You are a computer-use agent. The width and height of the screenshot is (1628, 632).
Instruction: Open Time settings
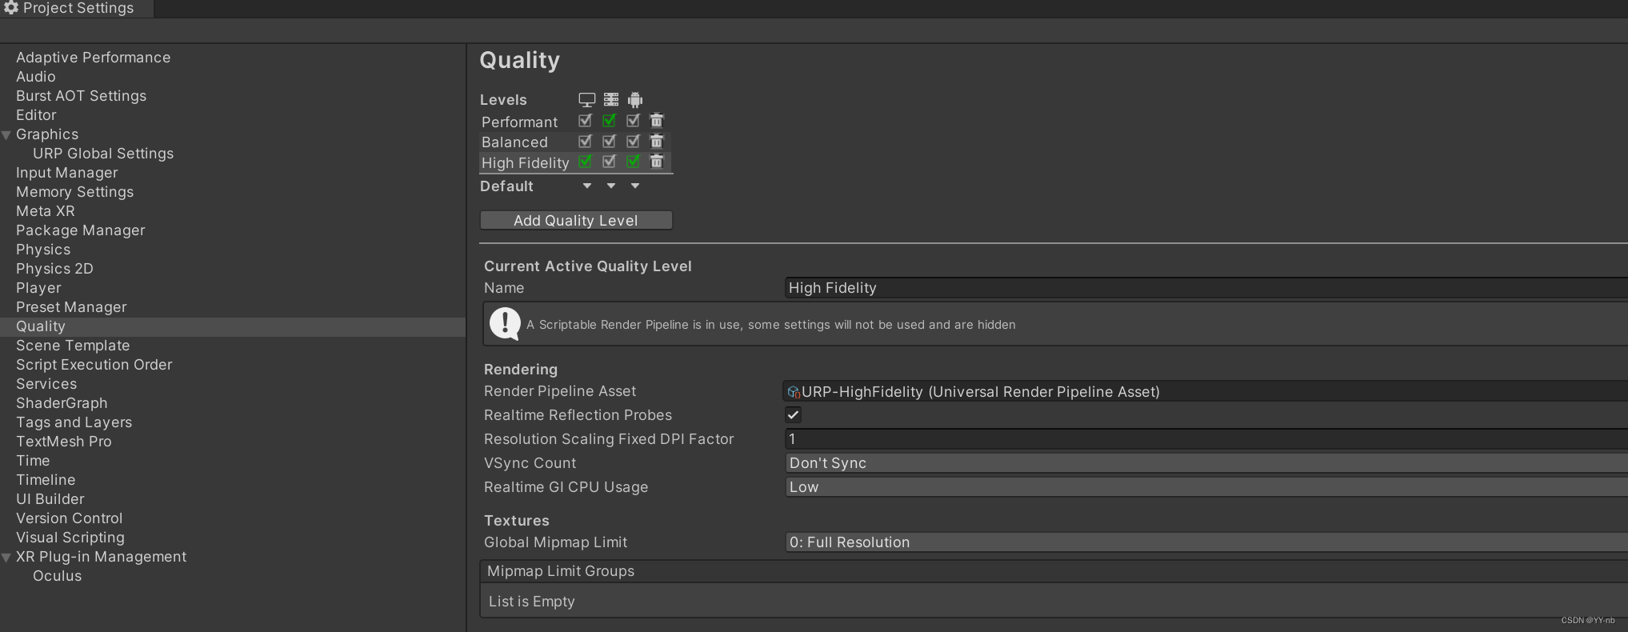point(33,461)
